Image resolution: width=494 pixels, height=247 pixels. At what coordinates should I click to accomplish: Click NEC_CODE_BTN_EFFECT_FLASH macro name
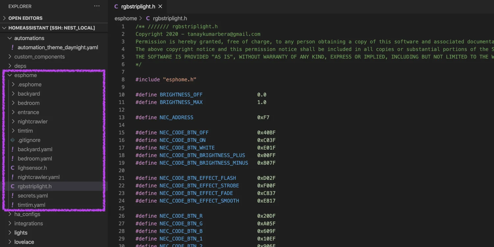coord(198,178)
